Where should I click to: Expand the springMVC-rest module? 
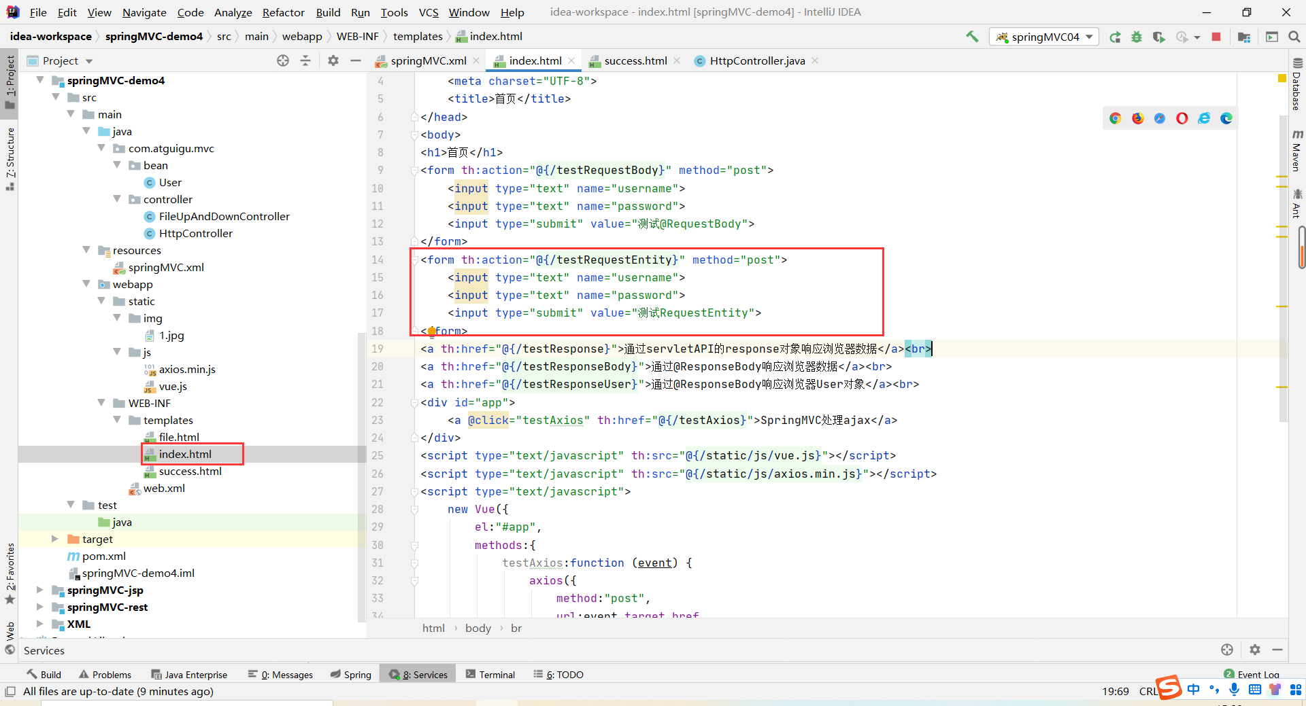point(40,607)
